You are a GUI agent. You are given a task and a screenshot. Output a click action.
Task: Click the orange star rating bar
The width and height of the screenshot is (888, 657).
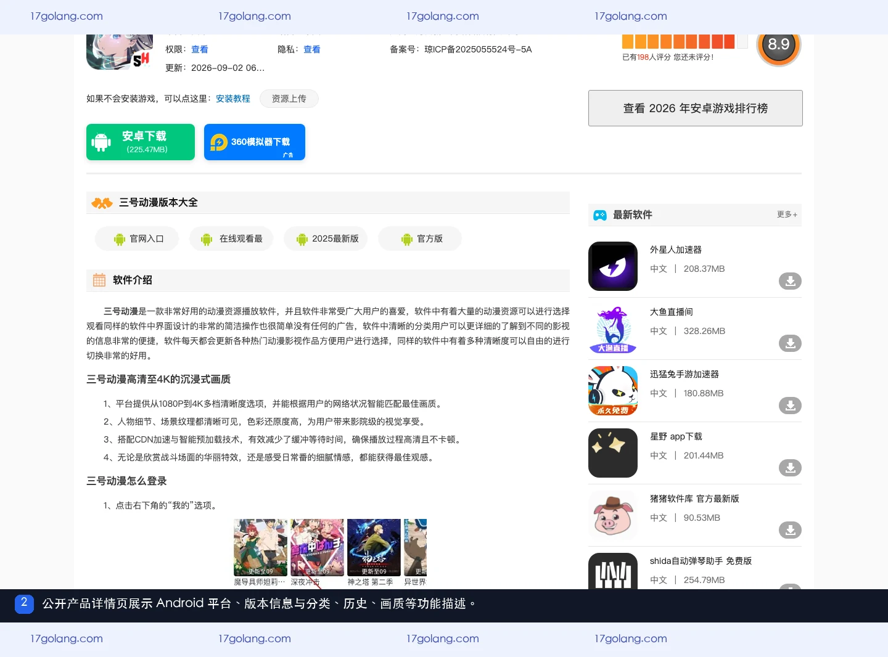coord(684,41)
